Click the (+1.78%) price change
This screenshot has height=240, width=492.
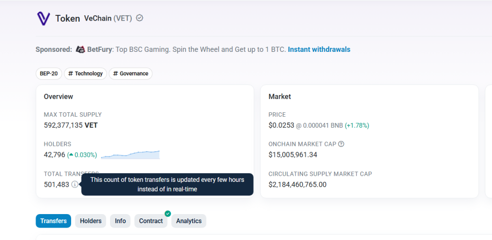pos(357,126)
